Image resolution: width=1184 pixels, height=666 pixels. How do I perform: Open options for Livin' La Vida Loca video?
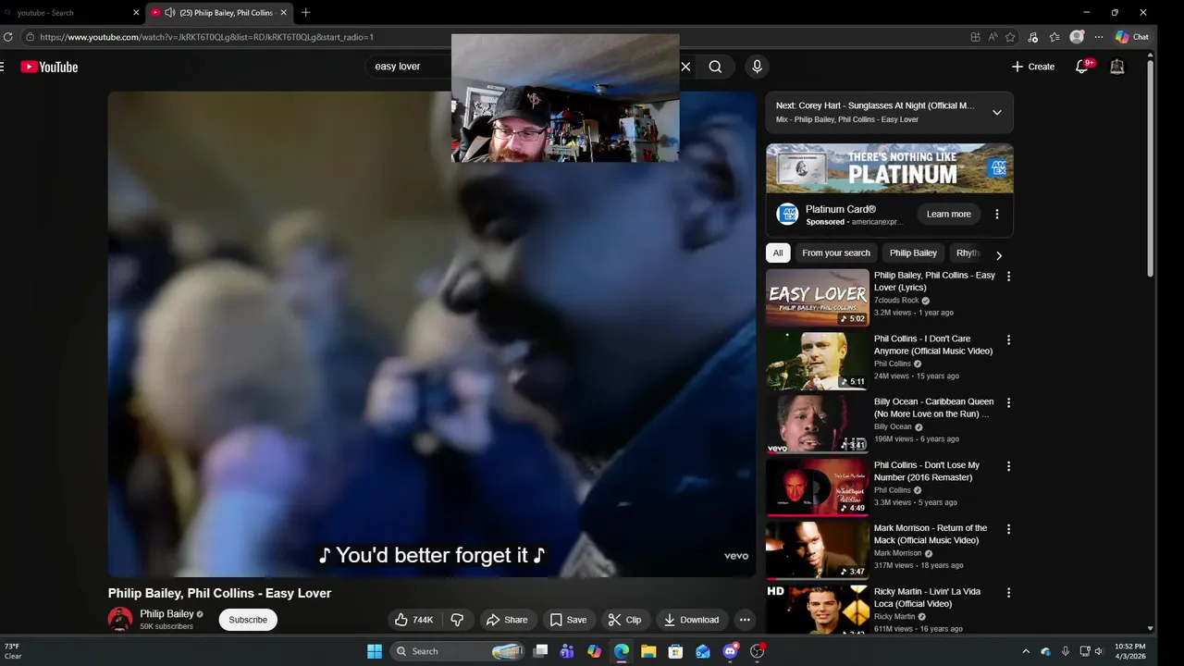pos(1008,592)
